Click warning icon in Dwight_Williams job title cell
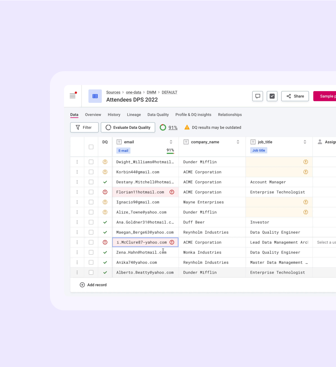This screenshot has width=336, height=367. click(x=305, y=162)
